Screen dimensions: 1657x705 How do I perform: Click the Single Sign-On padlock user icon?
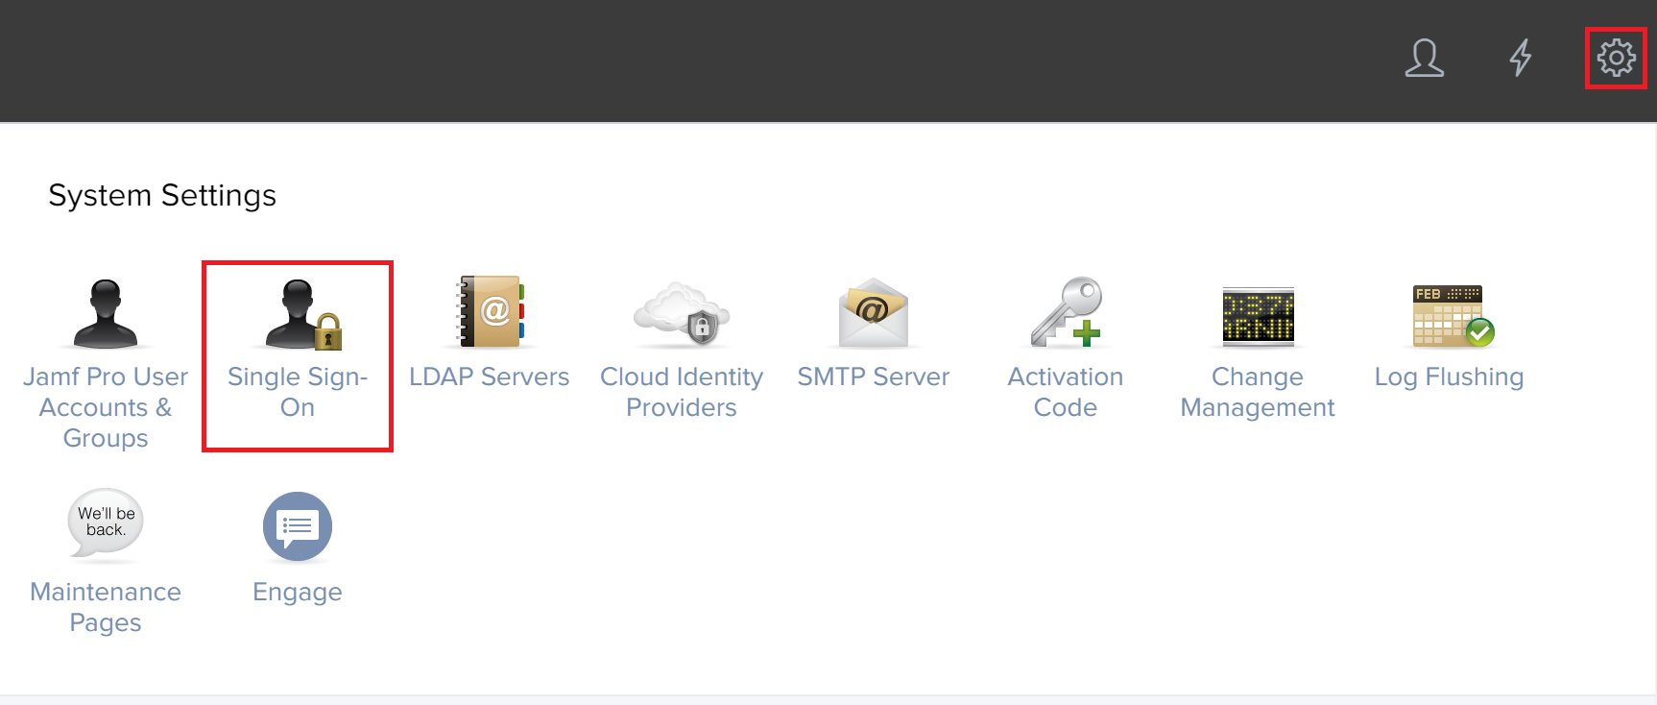click(301, 314)
